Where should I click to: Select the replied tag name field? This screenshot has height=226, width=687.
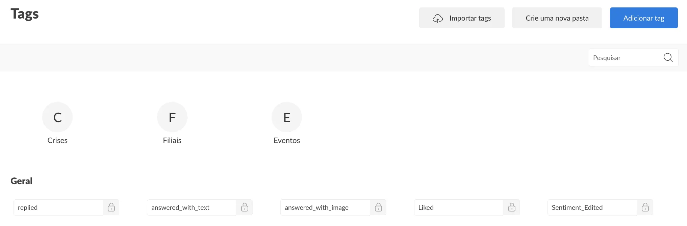(x=58, y=207)
